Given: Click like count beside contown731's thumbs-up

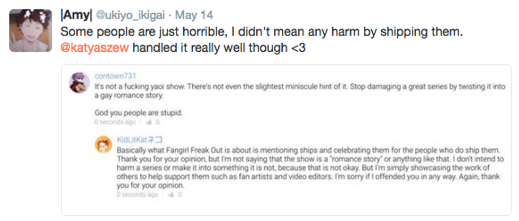Looking at the screenshot, I should click(158, 123).
